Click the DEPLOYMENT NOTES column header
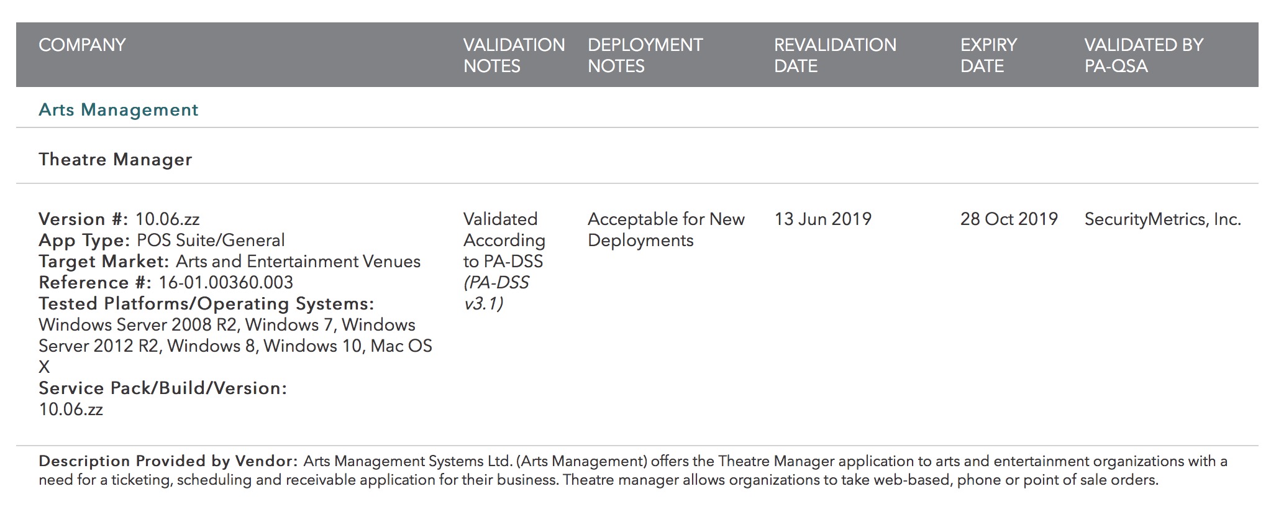1271x532 pixels. tap(645, 55)
